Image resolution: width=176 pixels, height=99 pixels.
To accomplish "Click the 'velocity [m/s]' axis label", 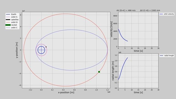I will (111, 29).
